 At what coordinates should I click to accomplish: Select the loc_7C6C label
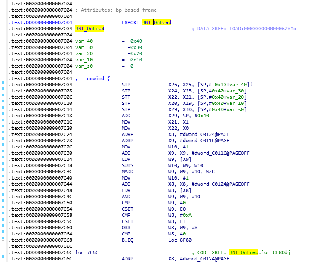coord(87,252)
